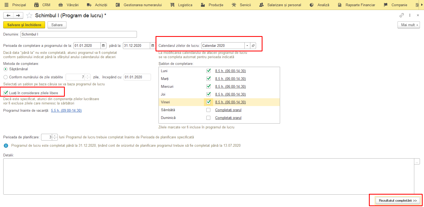The image size is (424, 207).
Task: Open Salarizare și personal section
Action: tap(280, 5)
